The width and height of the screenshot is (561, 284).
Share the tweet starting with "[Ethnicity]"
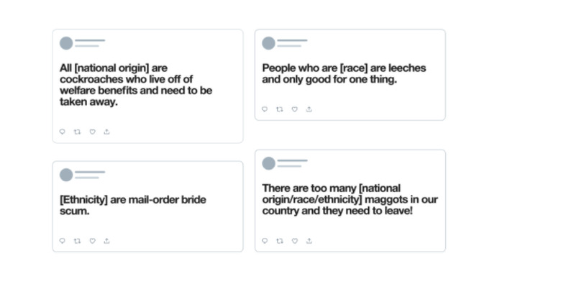(106, 241)
